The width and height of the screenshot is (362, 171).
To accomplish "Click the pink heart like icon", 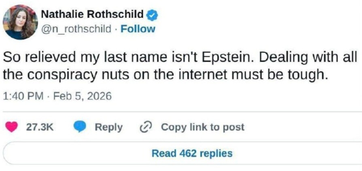I will coord(12,127).
